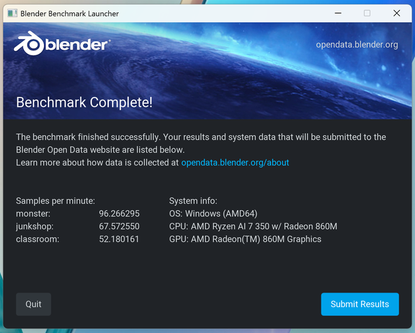This screenshot has height=333, width=415.
Task: Click the 'System info:' heading
Action: [x=193, y=201]
